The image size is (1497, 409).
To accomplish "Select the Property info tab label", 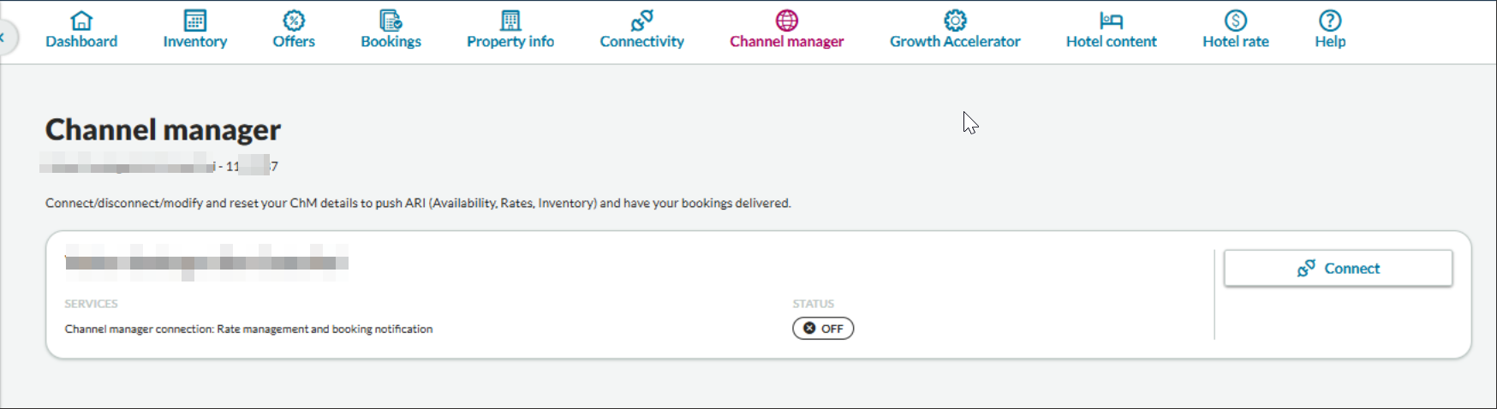I will coord(510,42).
